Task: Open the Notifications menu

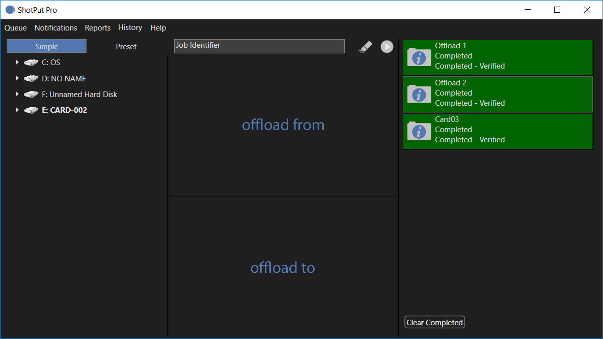Action: [x=56, y=27]
